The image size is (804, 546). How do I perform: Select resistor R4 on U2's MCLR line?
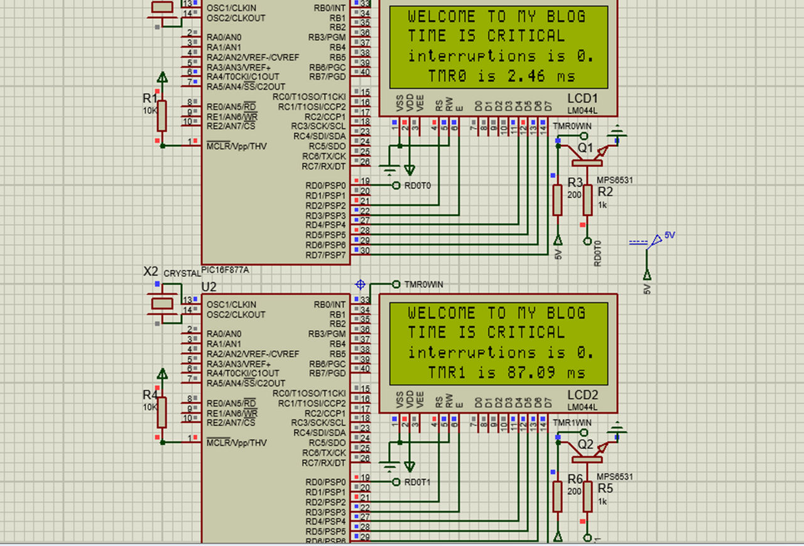162,412
